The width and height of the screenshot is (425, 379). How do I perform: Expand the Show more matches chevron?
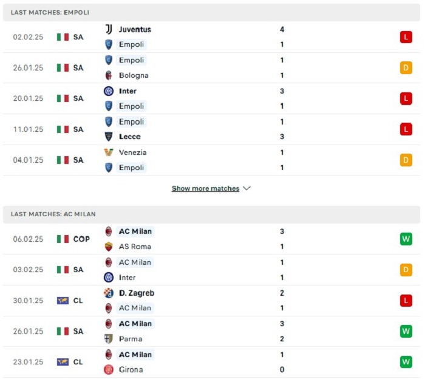246,188
